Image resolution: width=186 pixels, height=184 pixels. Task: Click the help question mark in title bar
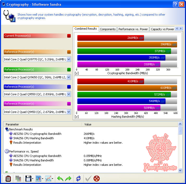pos(176,4)
